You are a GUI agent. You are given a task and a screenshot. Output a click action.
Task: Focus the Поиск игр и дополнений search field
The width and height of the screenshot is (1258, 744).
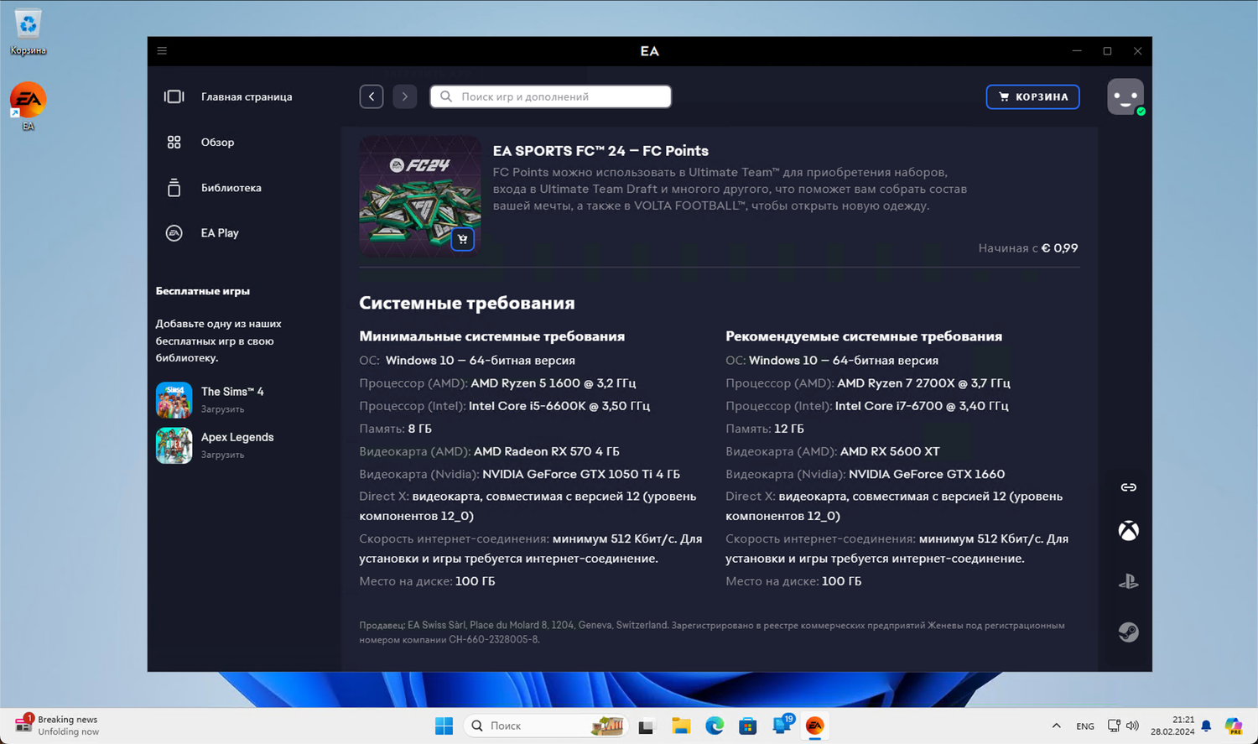[551, 96]
